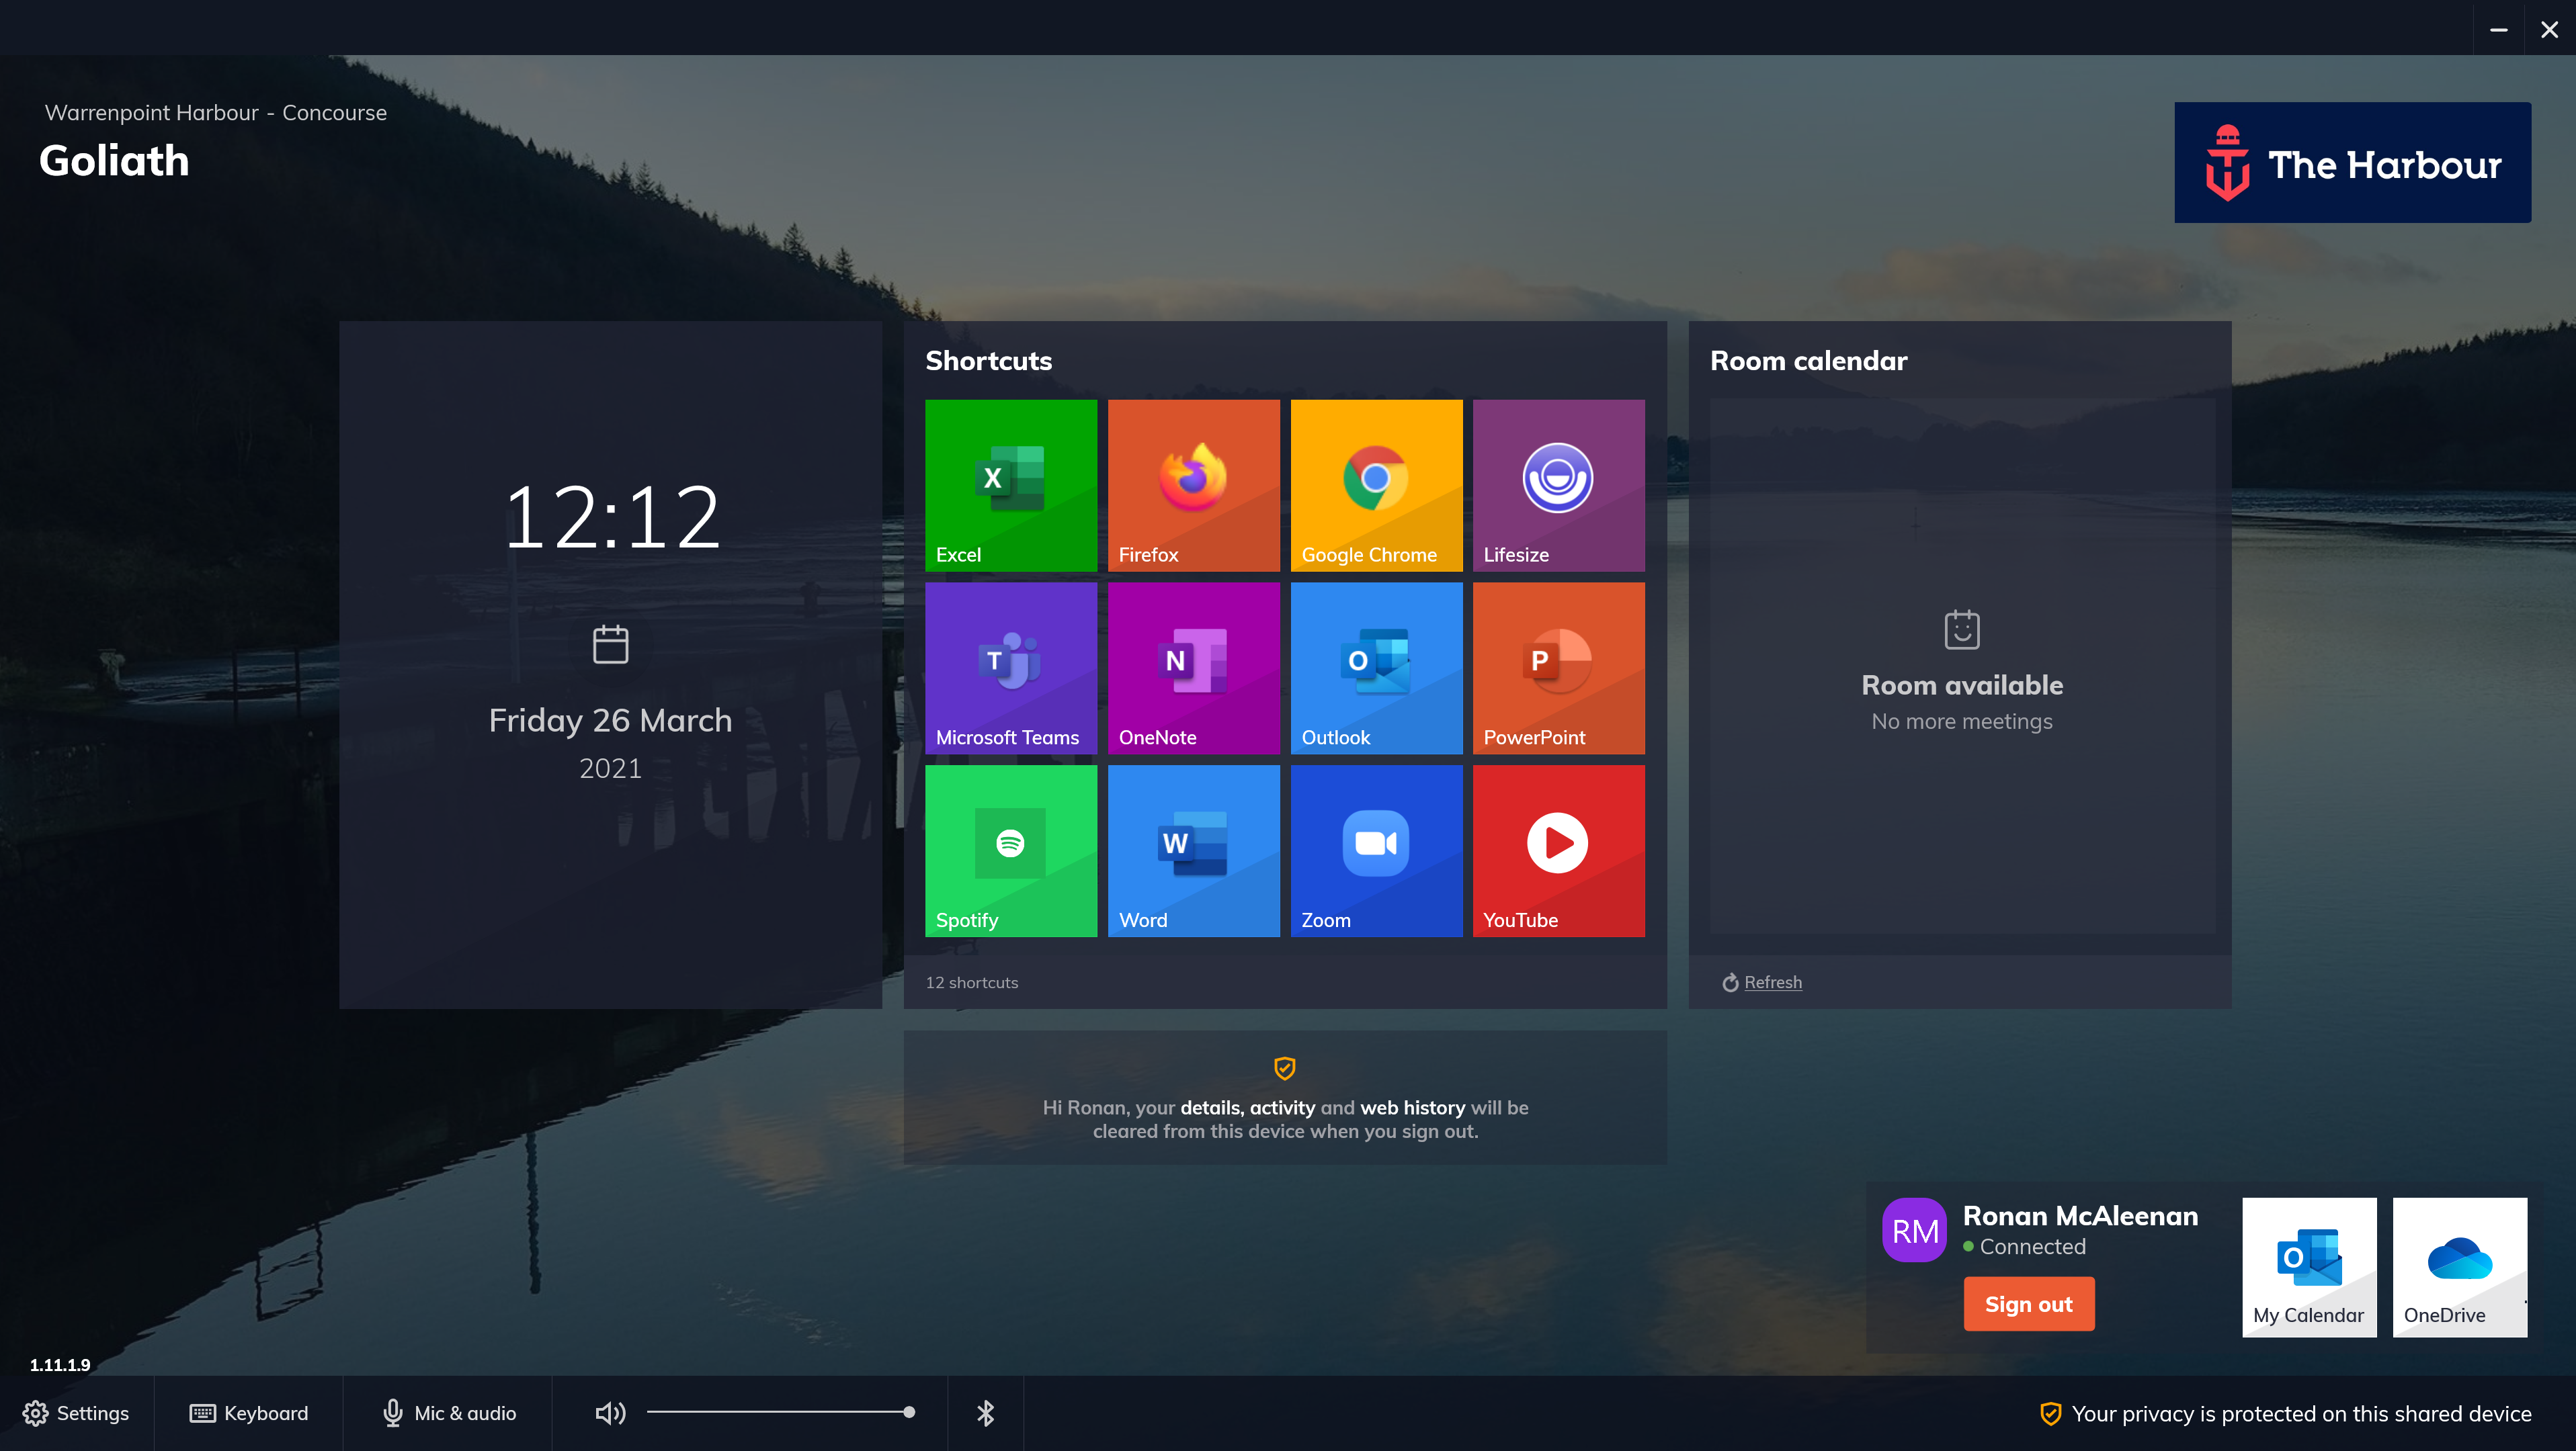Click the privacy shield icon in notice
The image size is (2576, 1451).
coord(1285,1068)
